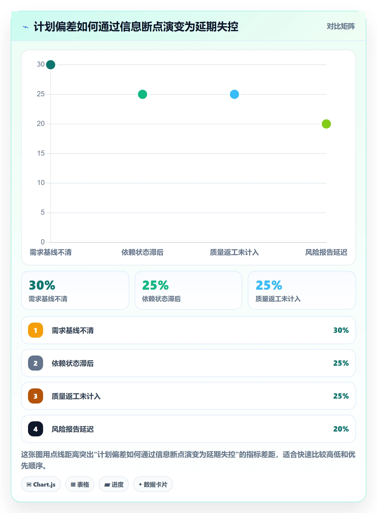Screen dimensions: 377x513
Task: Click orange rank badge number 1
Action: coord(36,330)
